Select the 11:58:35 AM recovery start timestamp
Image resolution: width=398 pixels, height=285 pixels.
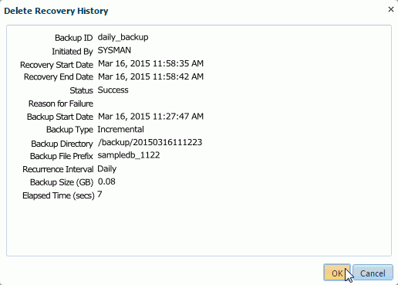[150, 63]
